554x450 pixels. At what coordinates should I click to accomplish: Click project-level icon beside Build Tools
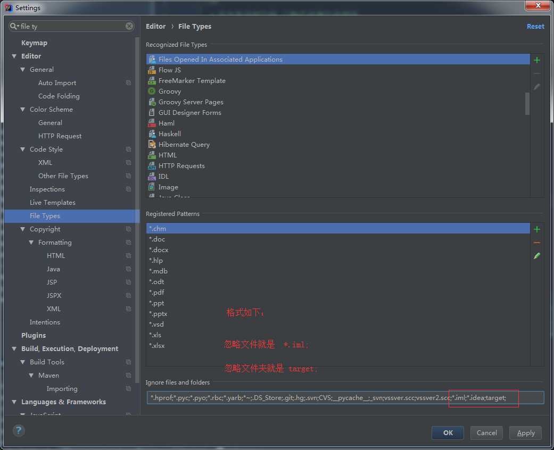point(129,362)
